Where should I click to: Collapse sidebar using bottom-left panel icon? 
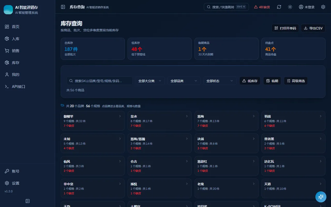coord(28,201)
